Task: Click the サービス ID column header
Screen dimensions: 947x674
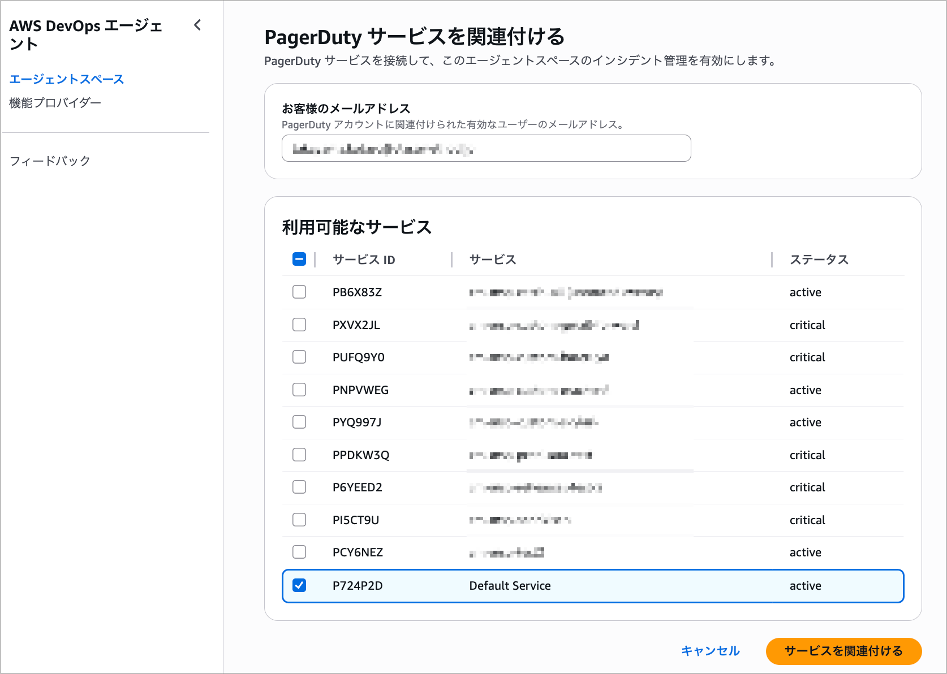Action: click(364, 260)
